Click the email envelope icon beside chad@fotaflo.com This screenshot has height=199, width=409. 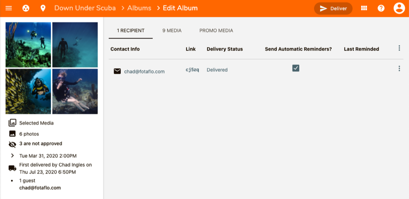coord(117,71)
